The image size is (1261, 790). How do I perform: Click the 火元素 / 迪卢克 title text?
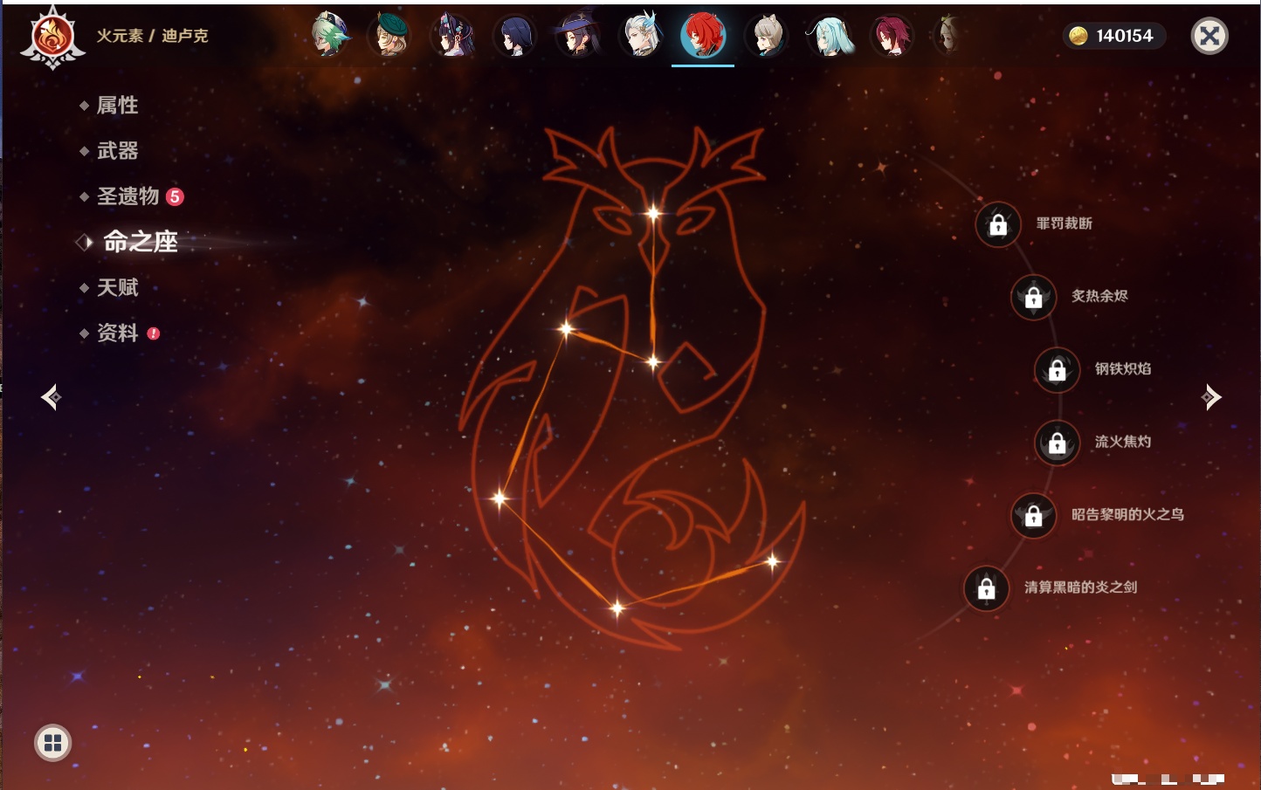pos(153,36)
